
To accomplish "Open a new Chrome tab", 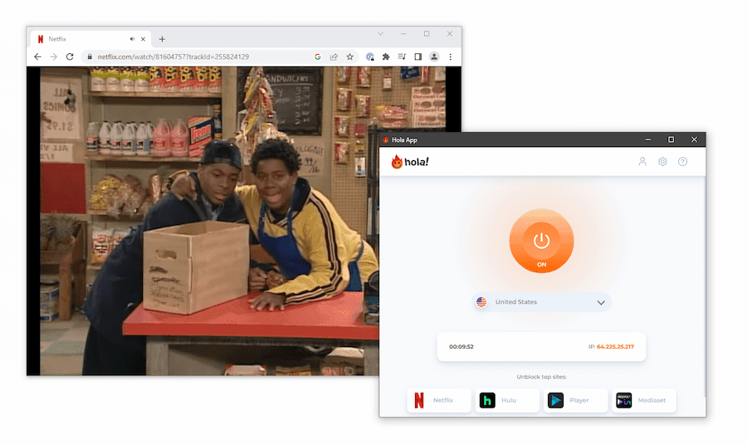I will (x=162, y=39).
